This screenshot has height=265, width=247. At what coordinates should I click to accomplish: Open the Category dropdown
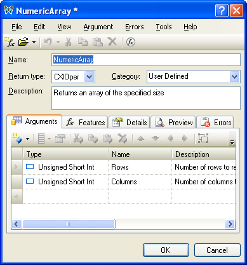point(235,76)
